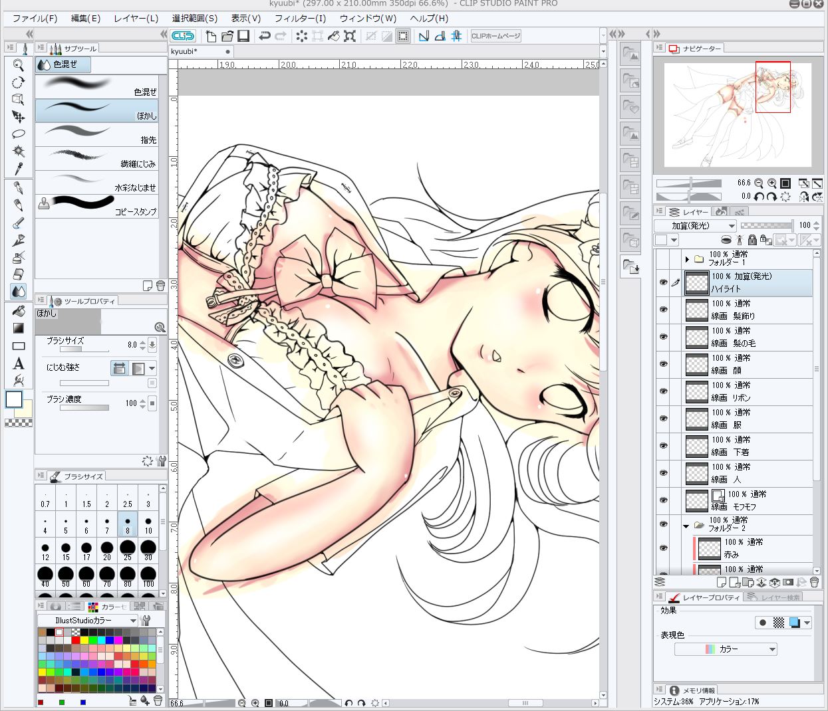The width and height of the screenshot is (828, 711).
Task: Hide the ハイライト layer
Action: point(663,282)
